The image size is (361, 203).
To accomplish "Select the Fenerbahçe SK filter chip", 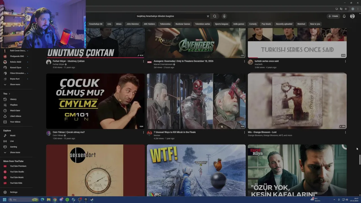I will (x=96, y=24).
